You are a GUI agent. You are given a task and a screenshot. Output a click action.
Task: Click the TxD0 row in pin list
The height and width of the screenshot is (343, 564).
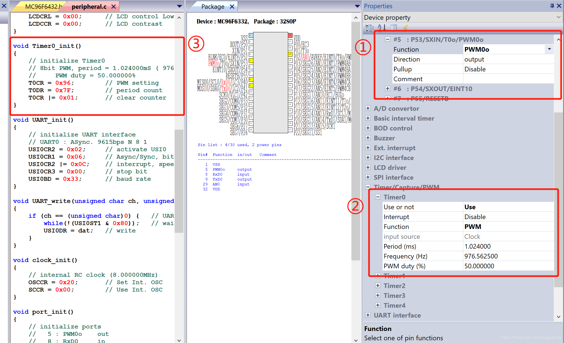[227, 179]
